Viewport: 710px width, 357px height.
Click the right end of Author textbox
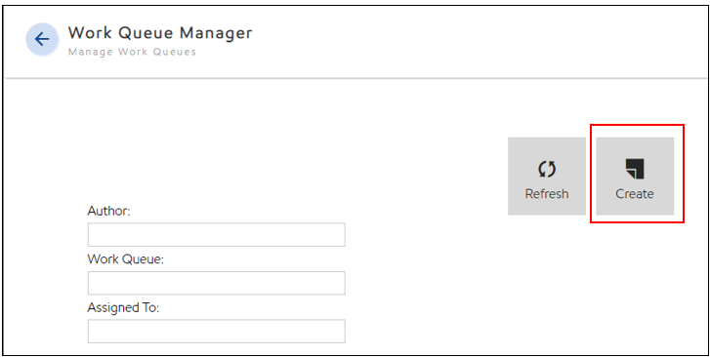coord(337,234)
